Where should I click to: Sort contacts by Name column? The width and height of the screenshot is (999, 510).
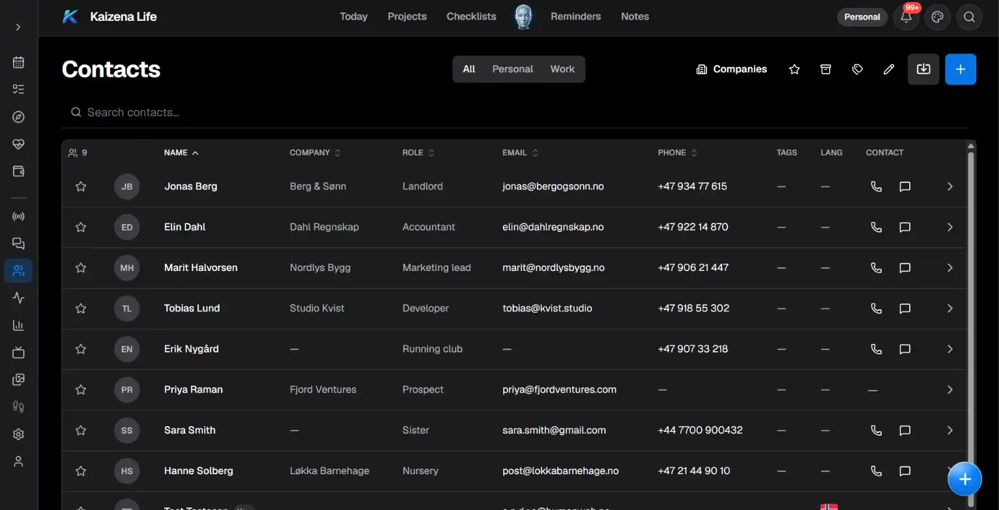pyautogui.click(x=181, y=152)
